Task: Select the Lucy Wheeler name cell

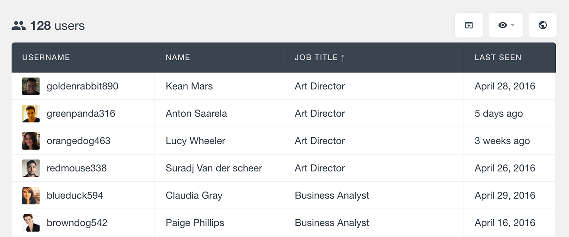Action: 220,141
